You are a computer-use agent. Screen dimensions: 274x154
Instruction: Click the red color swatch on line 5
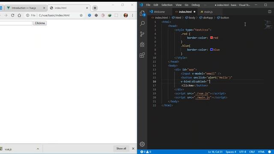pyautogui.click(x=211, y=38)
